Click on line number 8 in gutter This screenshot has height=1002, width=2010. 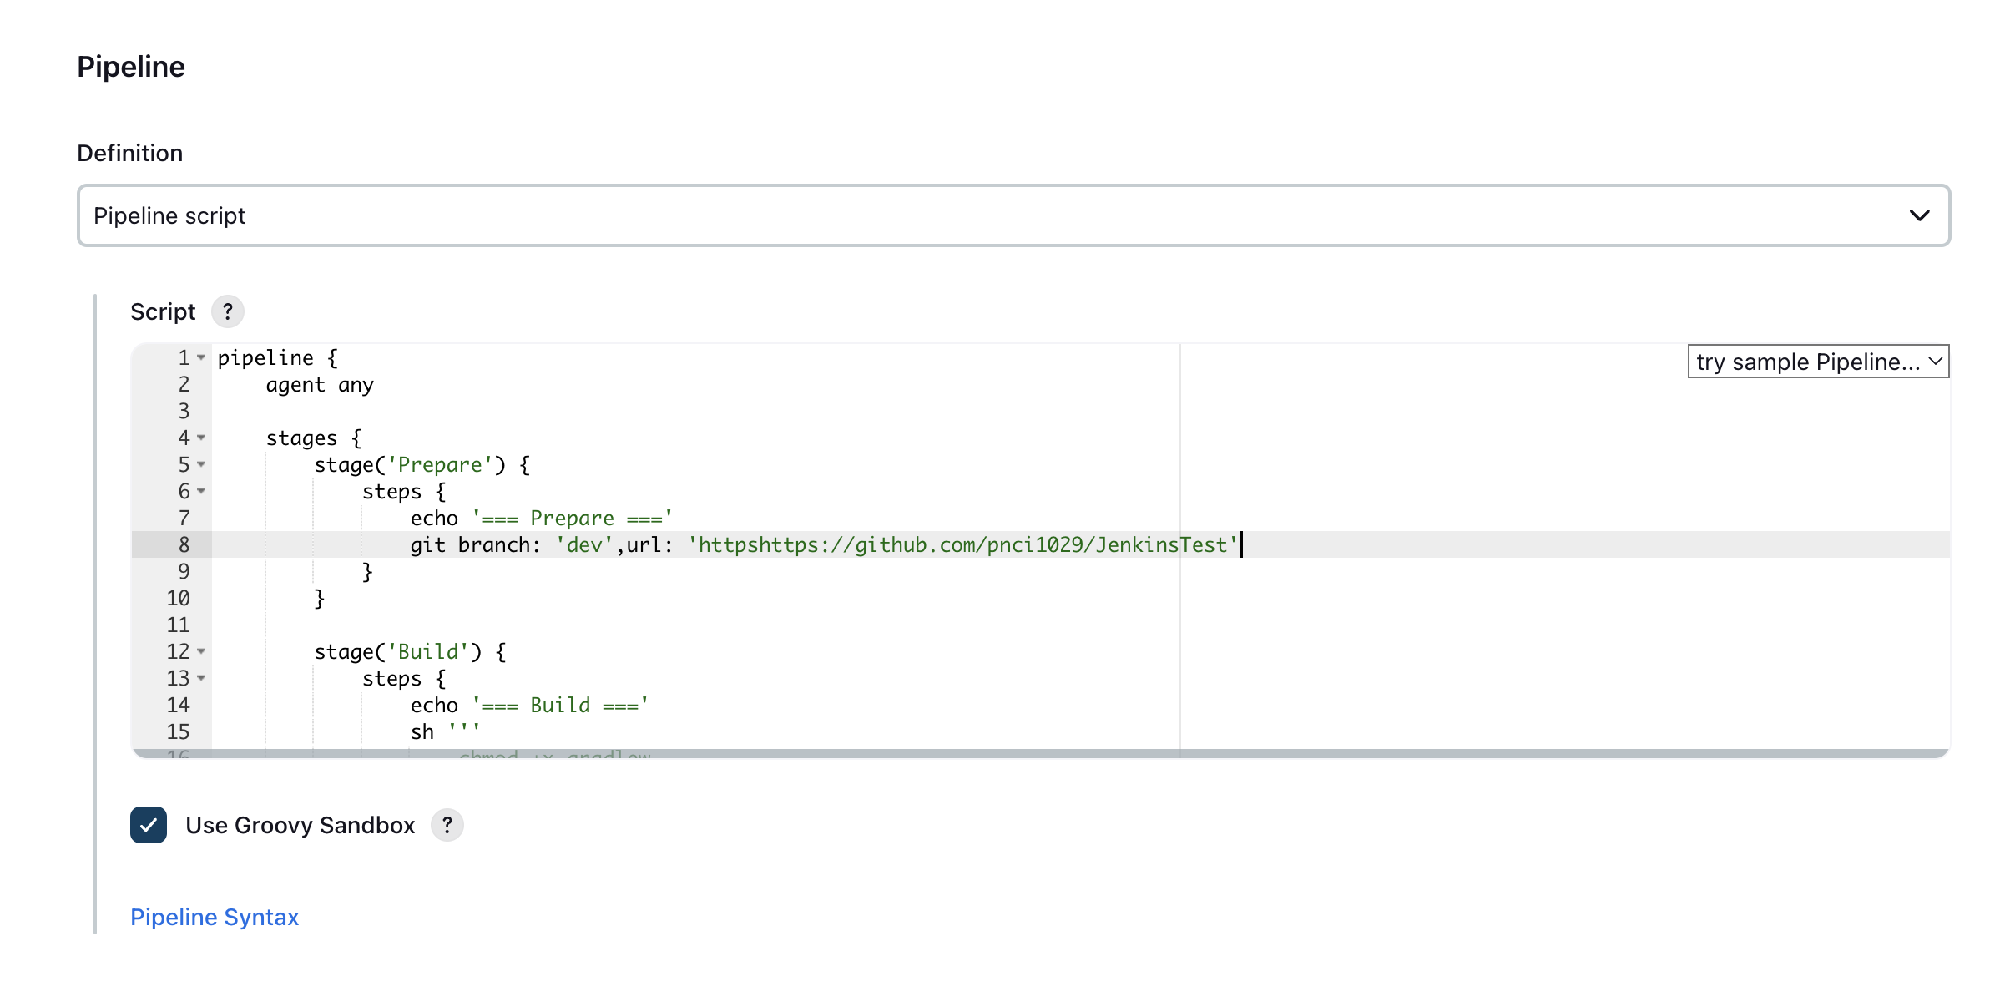(x=184, y=545)
